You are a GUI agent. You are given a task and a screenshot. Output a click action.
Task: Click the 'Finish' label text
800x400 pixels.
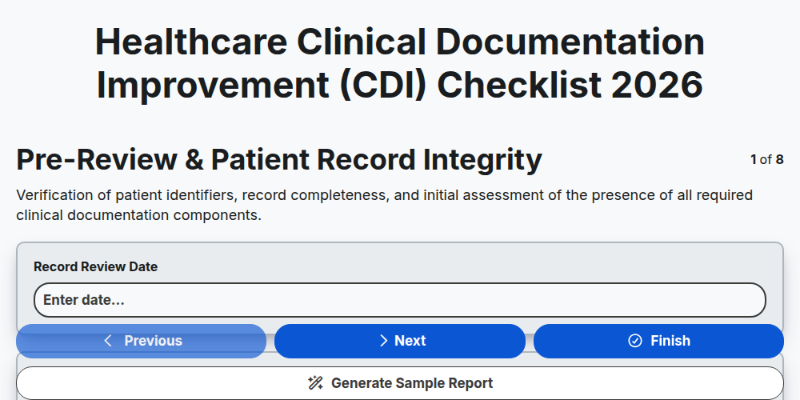coord(670,341)
